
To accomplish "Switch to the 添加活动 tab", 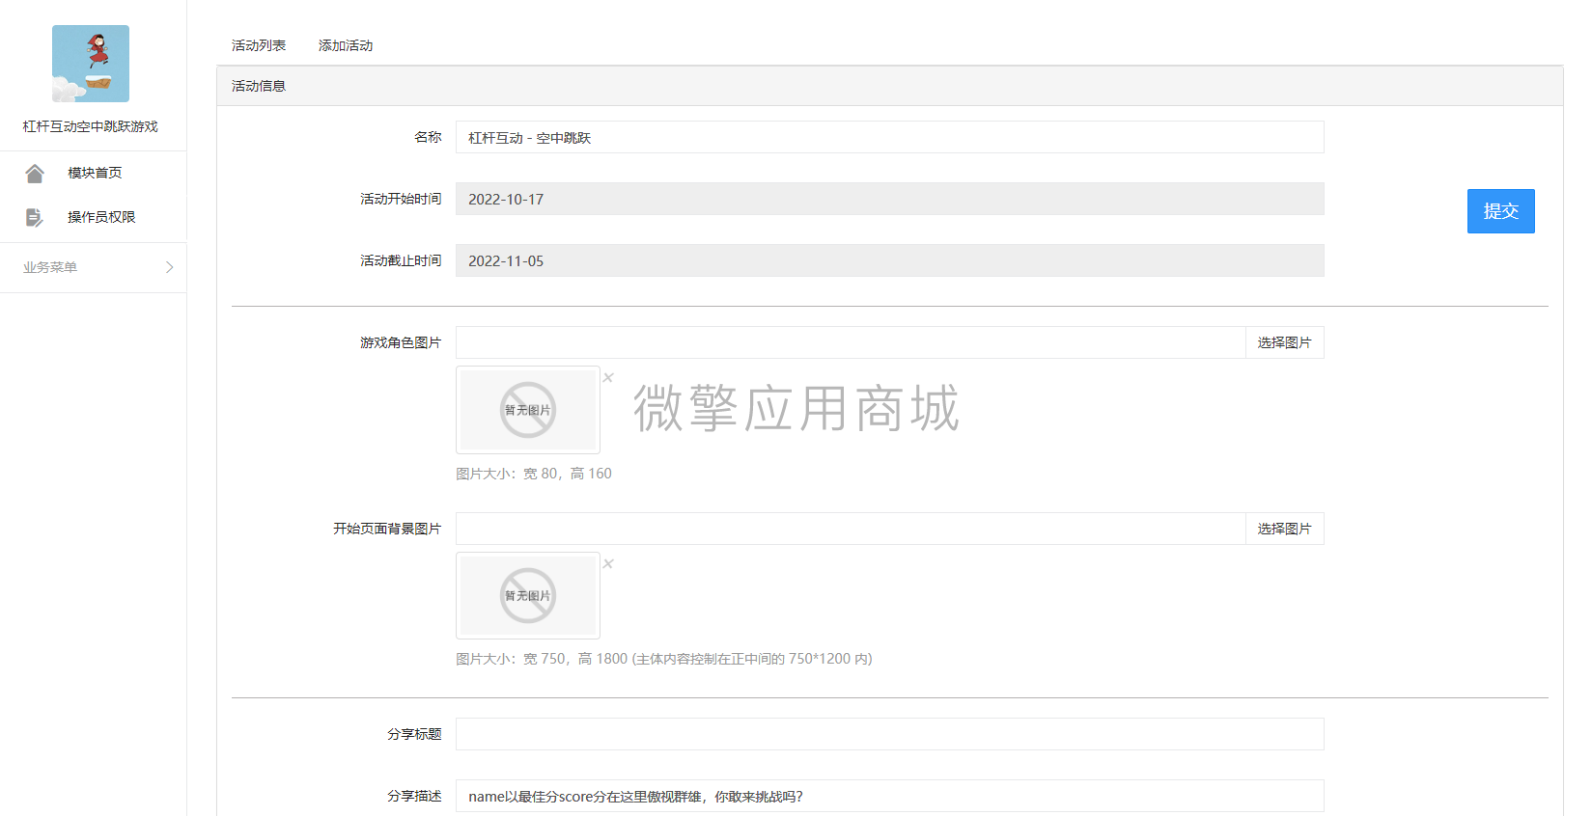I will pyautogui.click(x=346, y=45).
